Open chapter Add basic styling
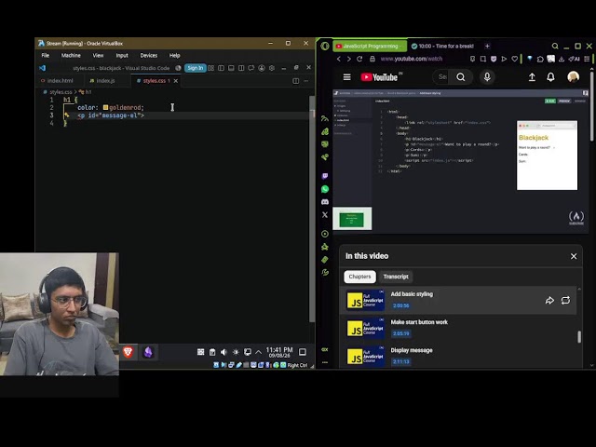596x447 pixels. pyautogui.click(x=457, y=300)
